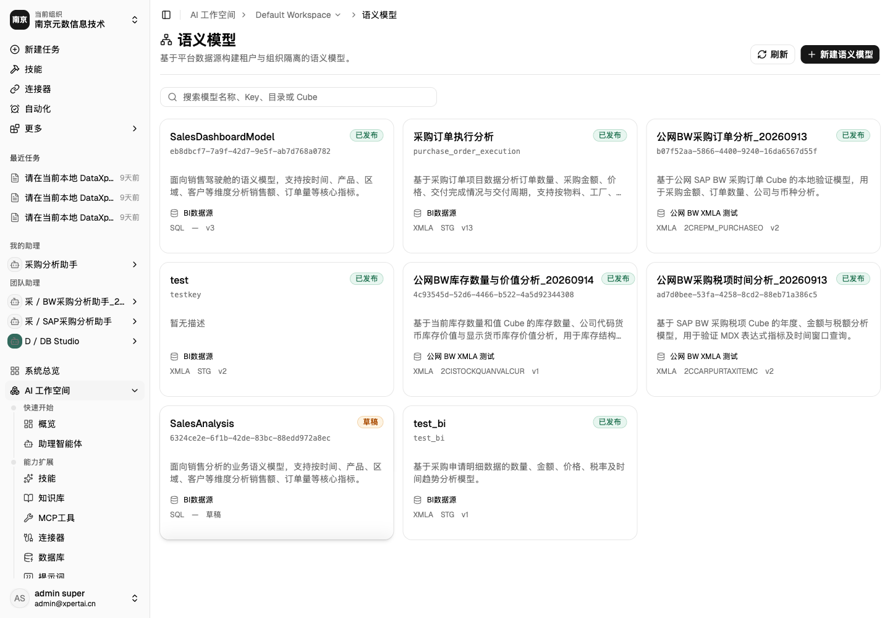Open 系统总览 grid icon
Screen dimensions: 890x618
click(15, 371)
